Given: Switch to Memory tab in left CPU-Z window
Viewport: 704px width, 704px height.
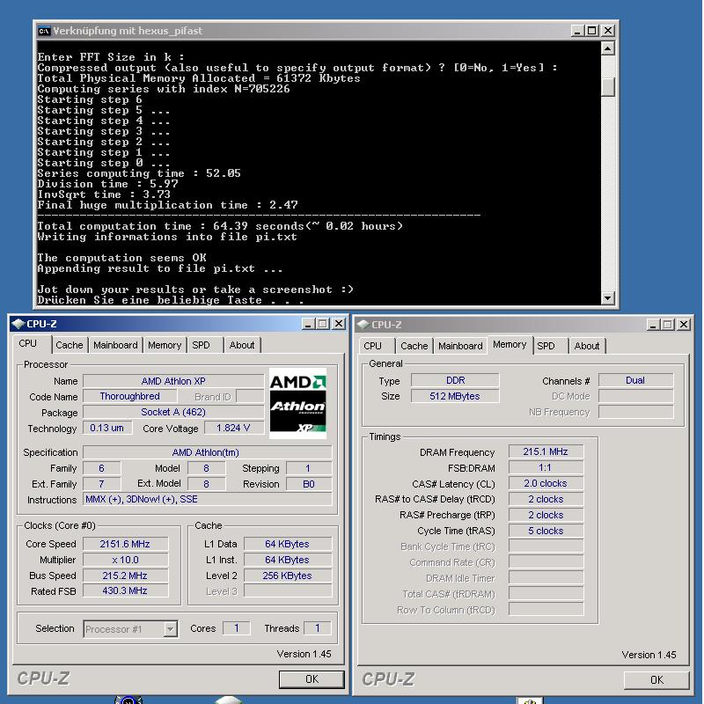Looking at the screenshot, I should (x=165, y=345).
